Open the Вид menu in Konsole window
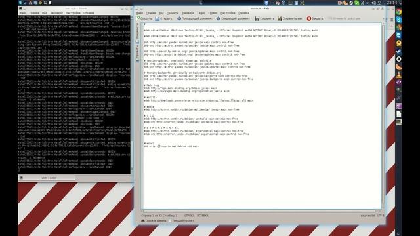 pyautogui.click(x=45, y=13)
